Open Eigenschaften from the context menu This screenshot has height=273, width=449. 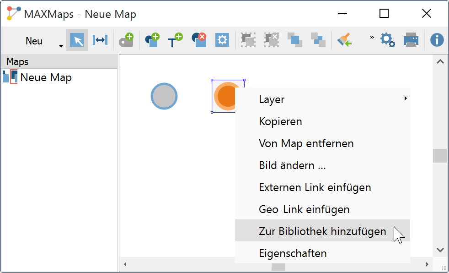click(x=322, y=253)
